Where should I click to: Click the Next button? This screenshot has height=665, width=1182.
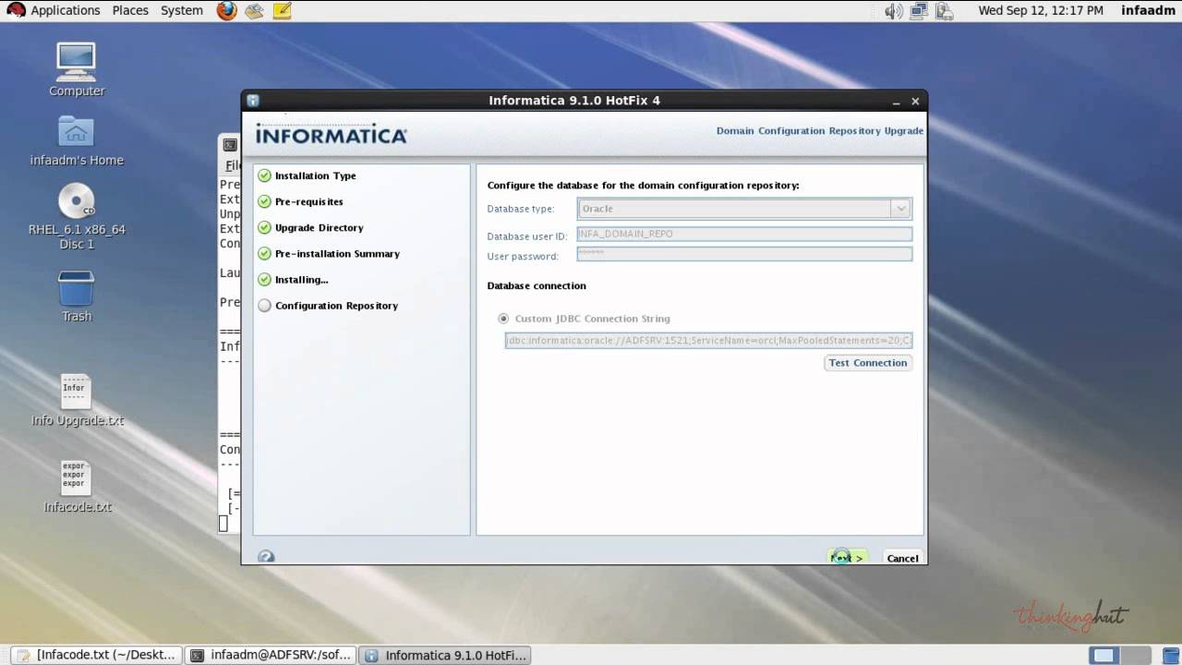coord(847,558)
